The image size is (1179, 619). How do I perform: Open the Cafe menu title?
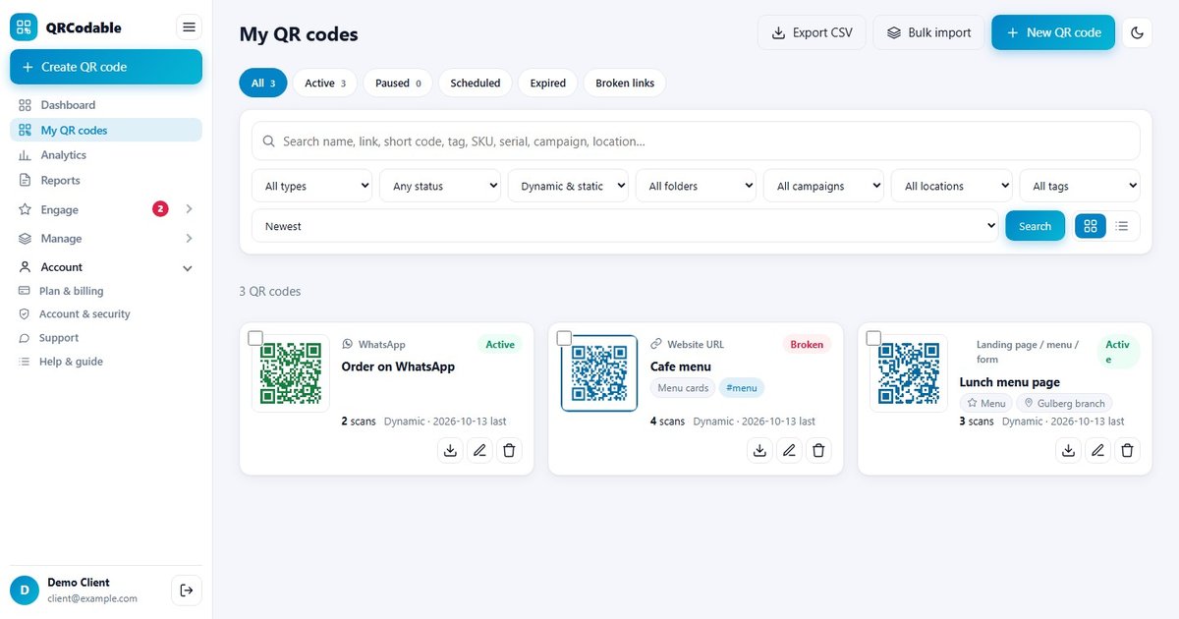(681, 366)
